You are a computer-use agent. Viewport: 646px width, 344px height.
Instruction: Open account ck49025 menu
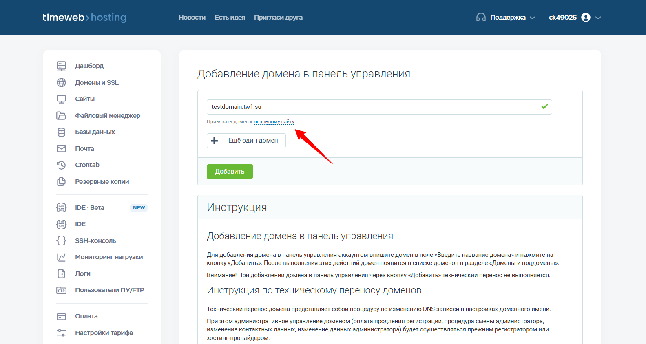pyautogui.click(x=563, y=17)
